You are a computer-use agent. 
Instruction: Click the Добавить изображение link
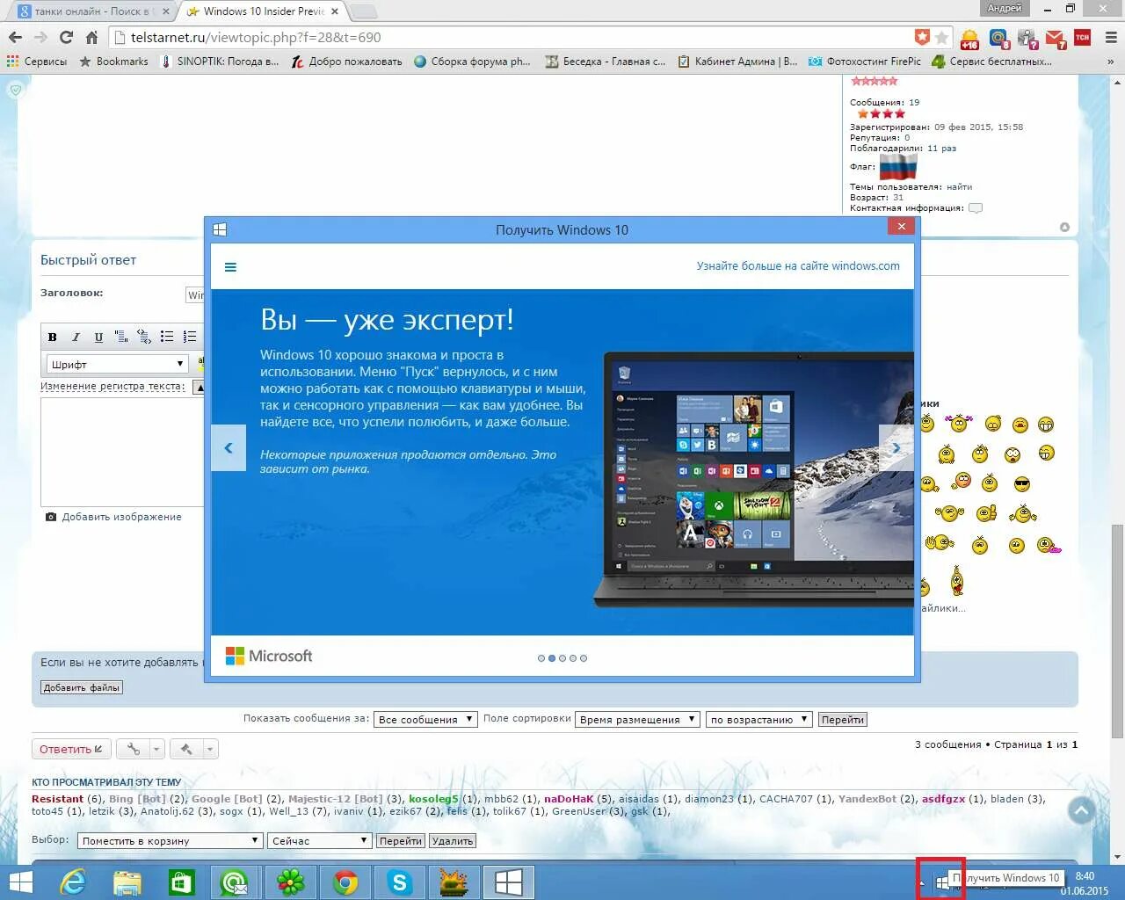click(121, 517)
